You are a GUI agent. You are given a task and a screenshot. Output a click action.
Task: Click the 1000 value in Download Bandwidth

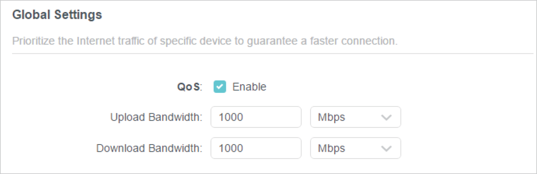231,148
